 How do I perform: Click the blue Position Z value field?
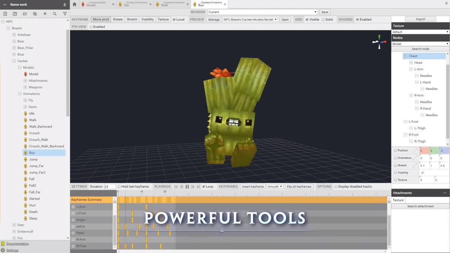444,150
